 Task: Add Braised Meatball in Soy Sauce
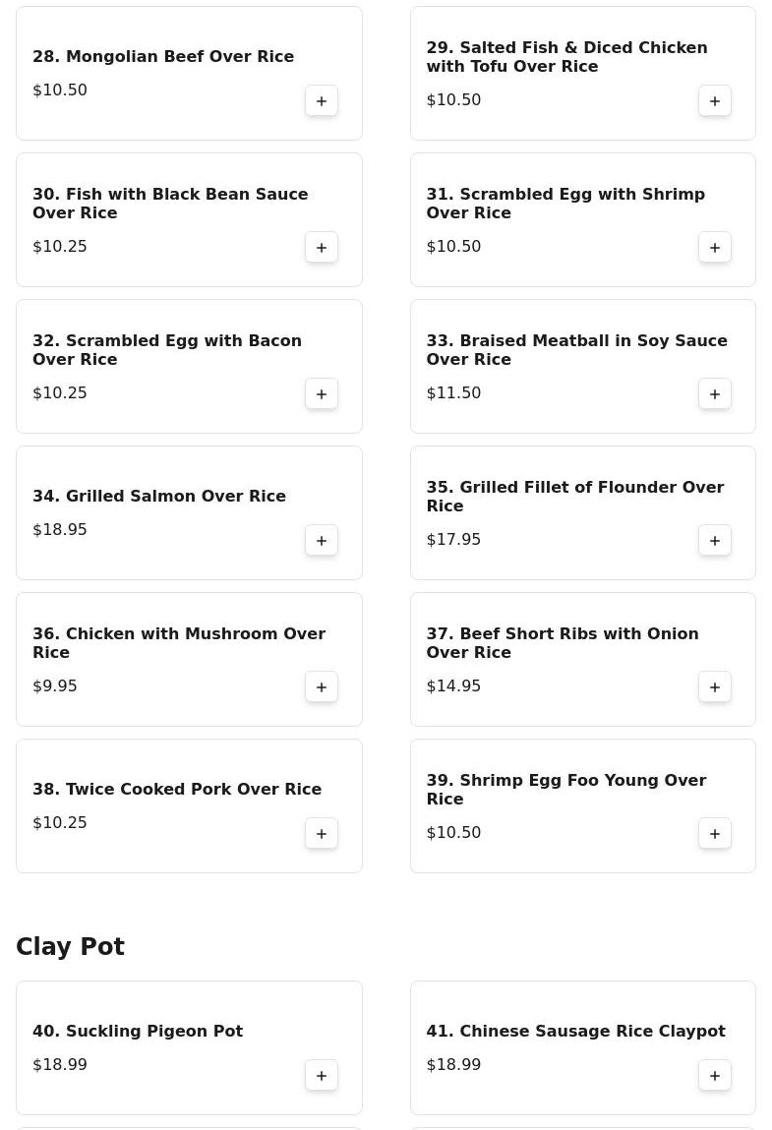[x=715, y=394]
